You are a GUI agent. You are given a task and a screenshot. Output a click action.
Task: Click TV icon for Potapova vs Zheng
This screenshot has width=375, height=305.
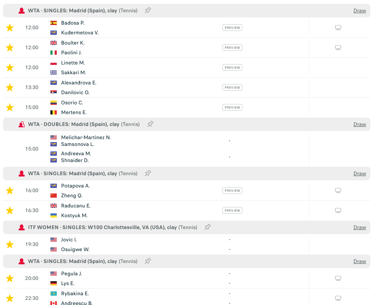(338, 190)
